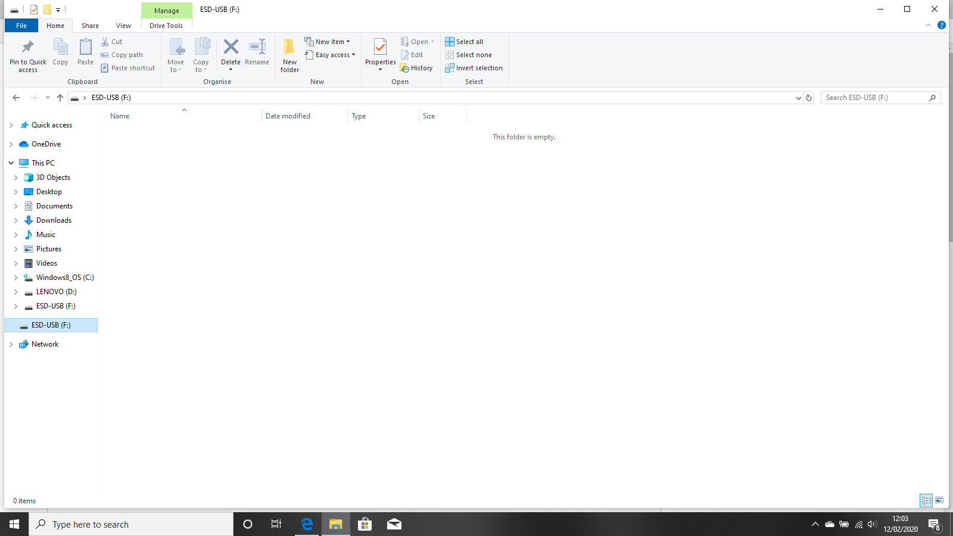
Task: Click the Forward navigation arrow
Action: tap(34, 98)
